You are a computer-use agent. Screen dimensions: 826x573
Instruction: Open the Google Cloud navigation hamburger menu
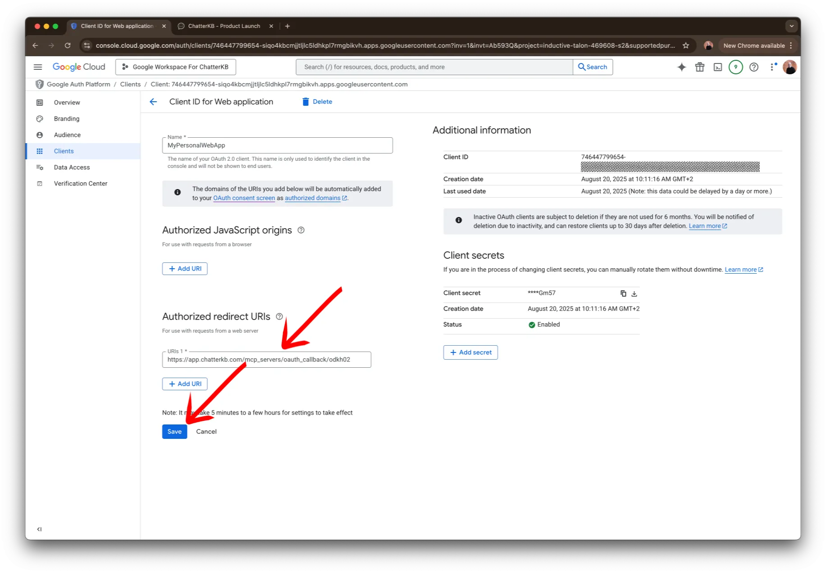point(38,67)
